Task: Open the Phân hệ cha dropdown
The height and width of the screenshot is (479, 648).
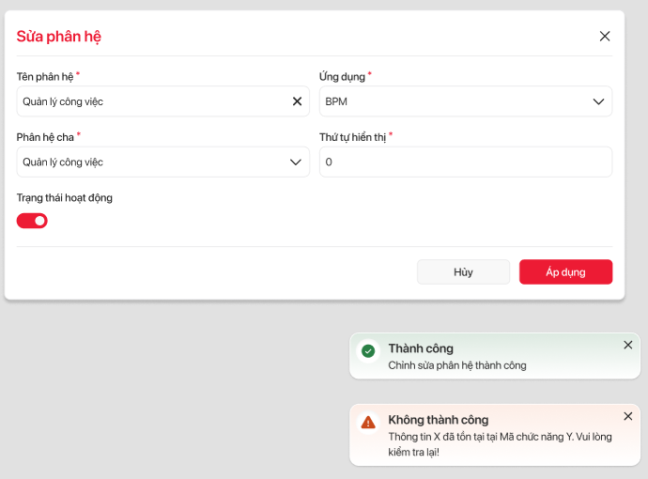Action: [x=150, y=162]
